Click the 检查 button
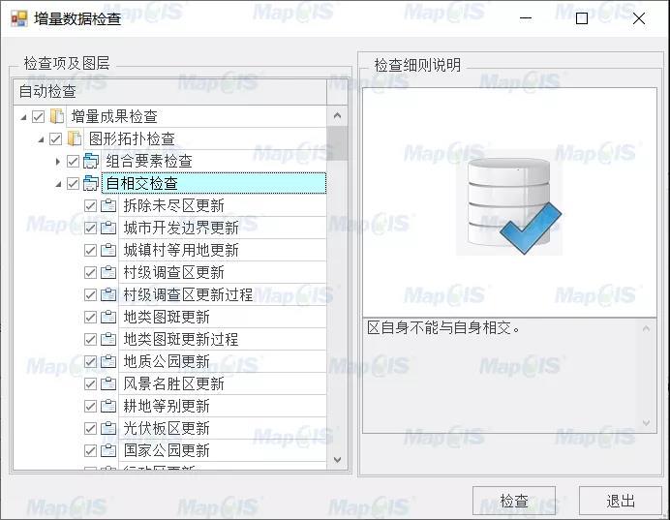 (514, 501)
